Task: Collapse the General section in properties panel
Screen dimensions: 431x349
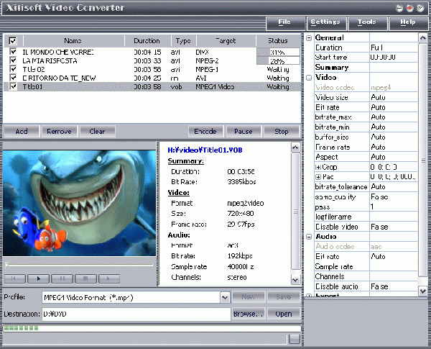Action: 309,37
